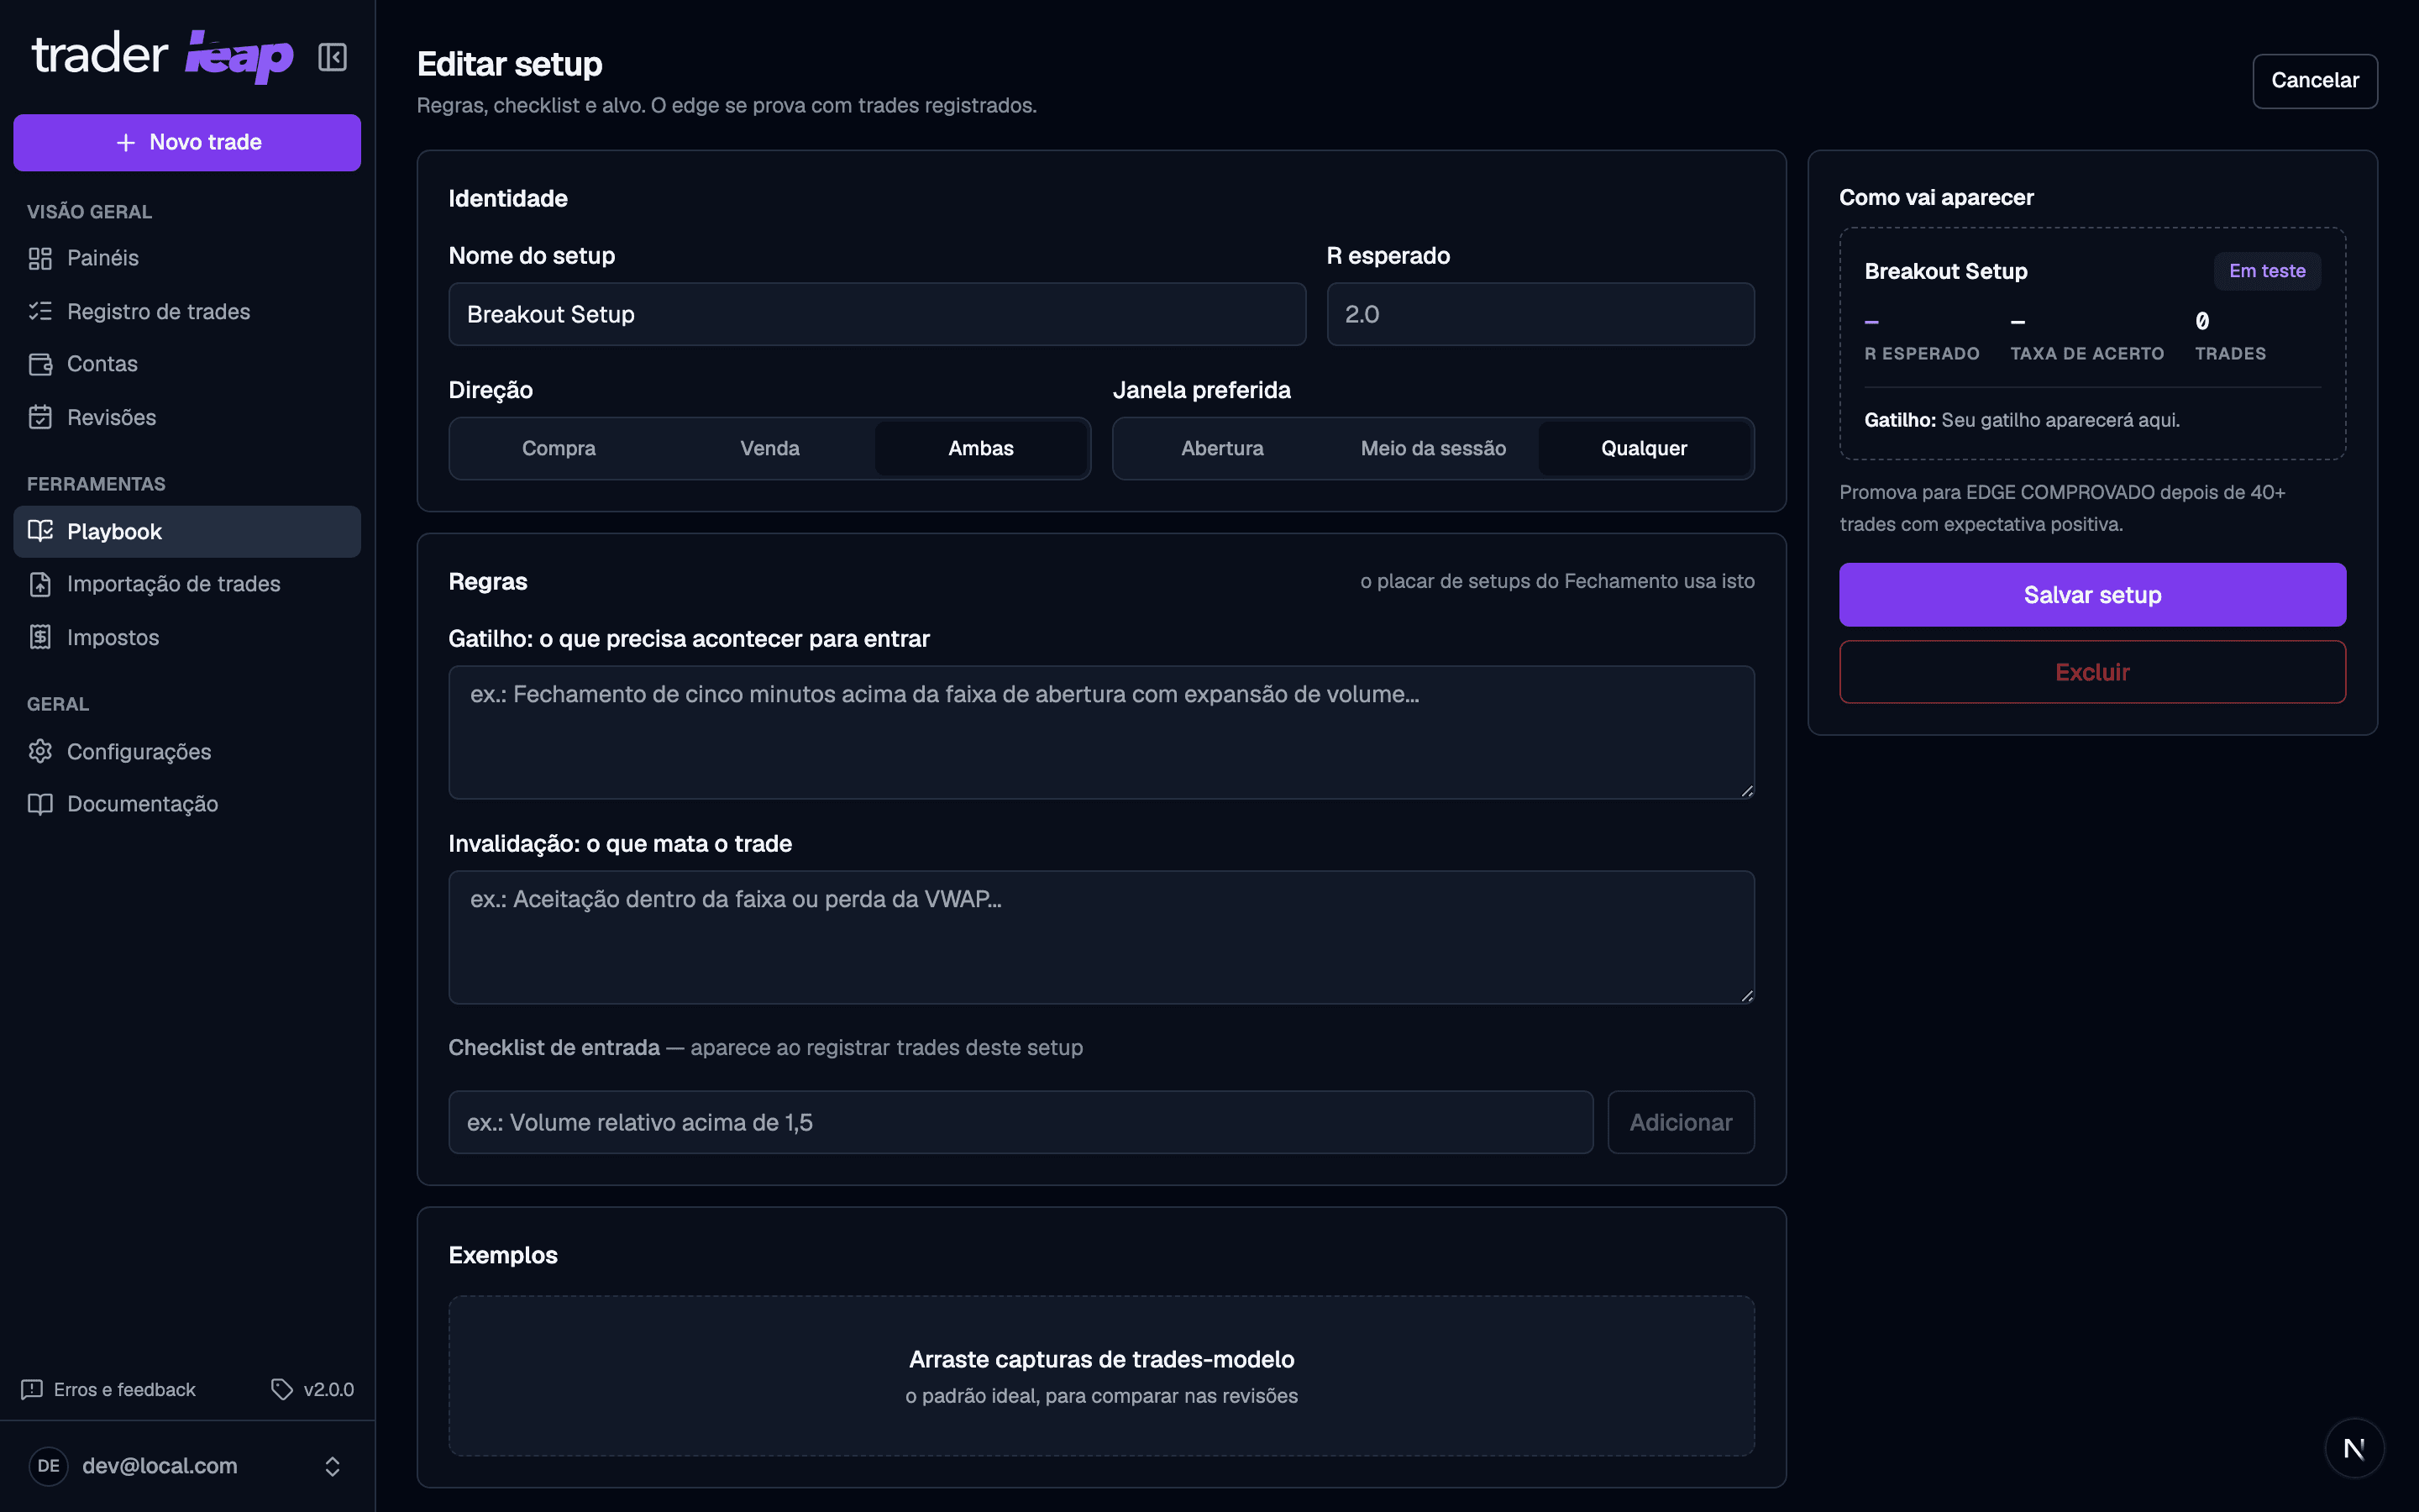Choose Meio da sessão window
This screenshot has height=1512, width=2419.
1434,448
